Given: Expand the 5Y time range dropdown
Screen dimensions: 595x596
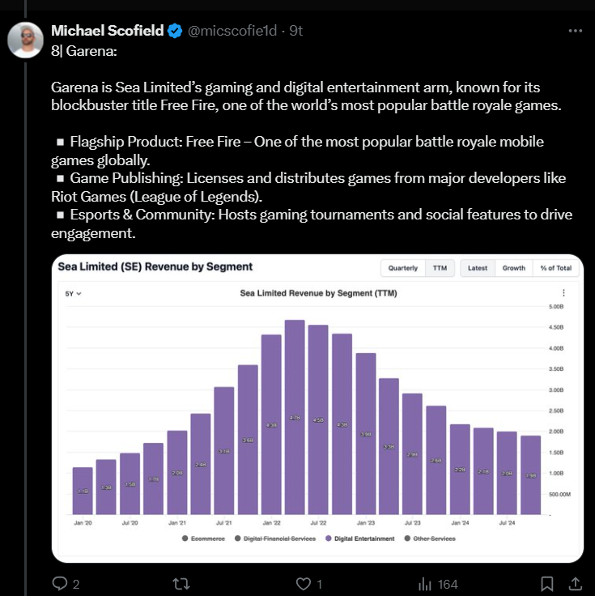Looking at the screenshot, I should [73, 293].
